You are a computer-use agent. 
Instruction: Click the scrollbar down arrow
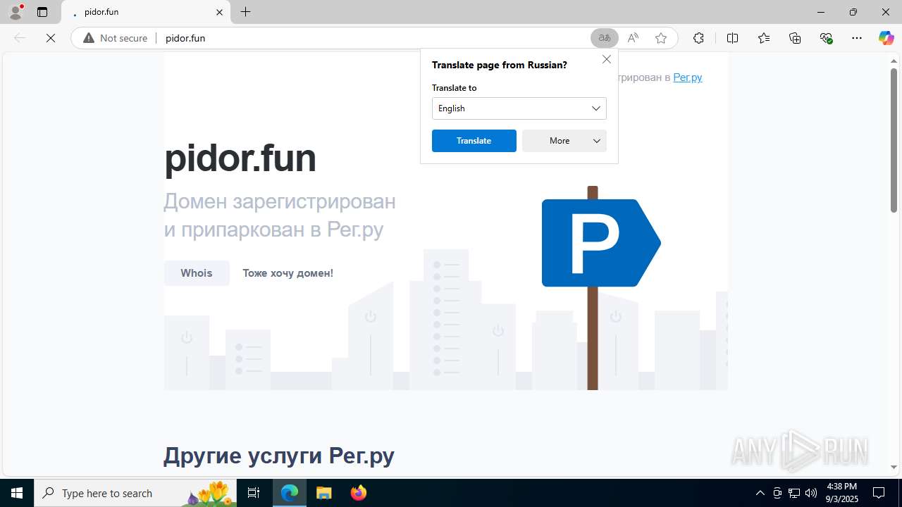894,467
